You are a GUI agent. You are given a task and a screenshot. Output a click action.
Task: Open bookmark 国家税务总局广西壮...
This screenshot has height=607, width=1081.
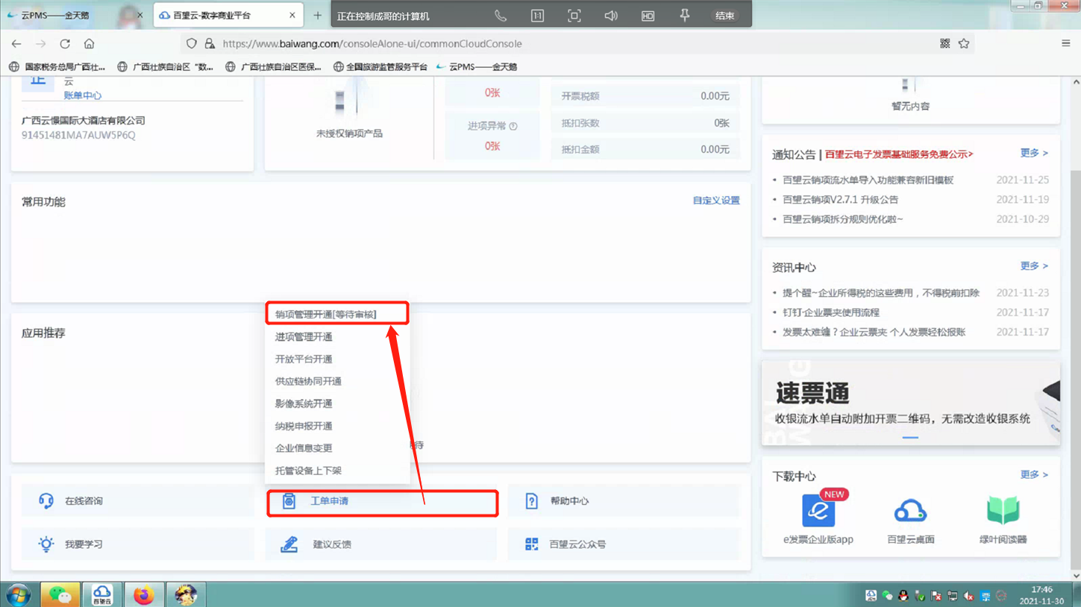[57, 67]
